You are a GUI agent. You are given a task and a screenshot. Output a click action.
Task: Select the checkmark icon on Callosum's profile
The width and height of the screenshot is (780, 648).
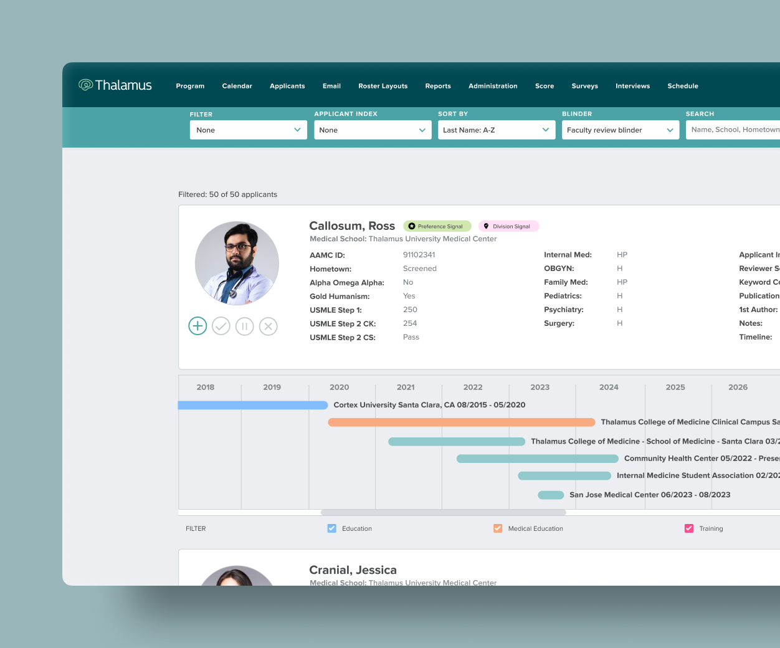[221, 326]
